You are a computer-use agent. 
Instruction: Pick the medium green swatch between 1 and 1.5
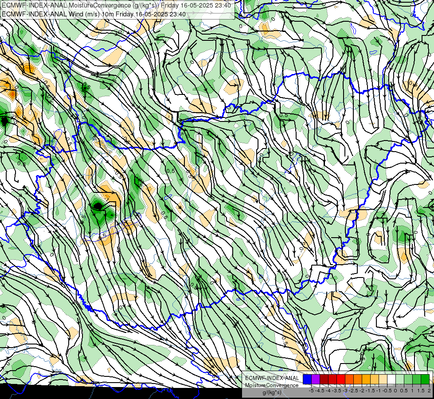tap(417, 379)
